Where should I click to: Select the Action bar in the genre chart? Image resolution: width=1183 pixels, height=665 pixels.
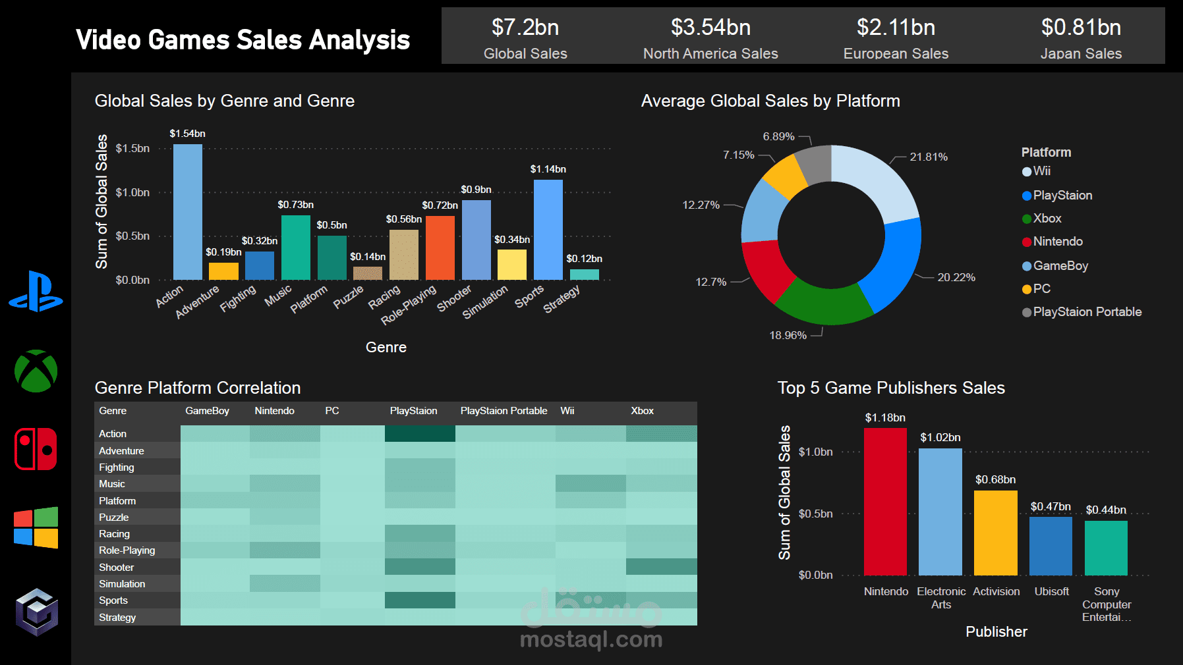click(188, 212)
